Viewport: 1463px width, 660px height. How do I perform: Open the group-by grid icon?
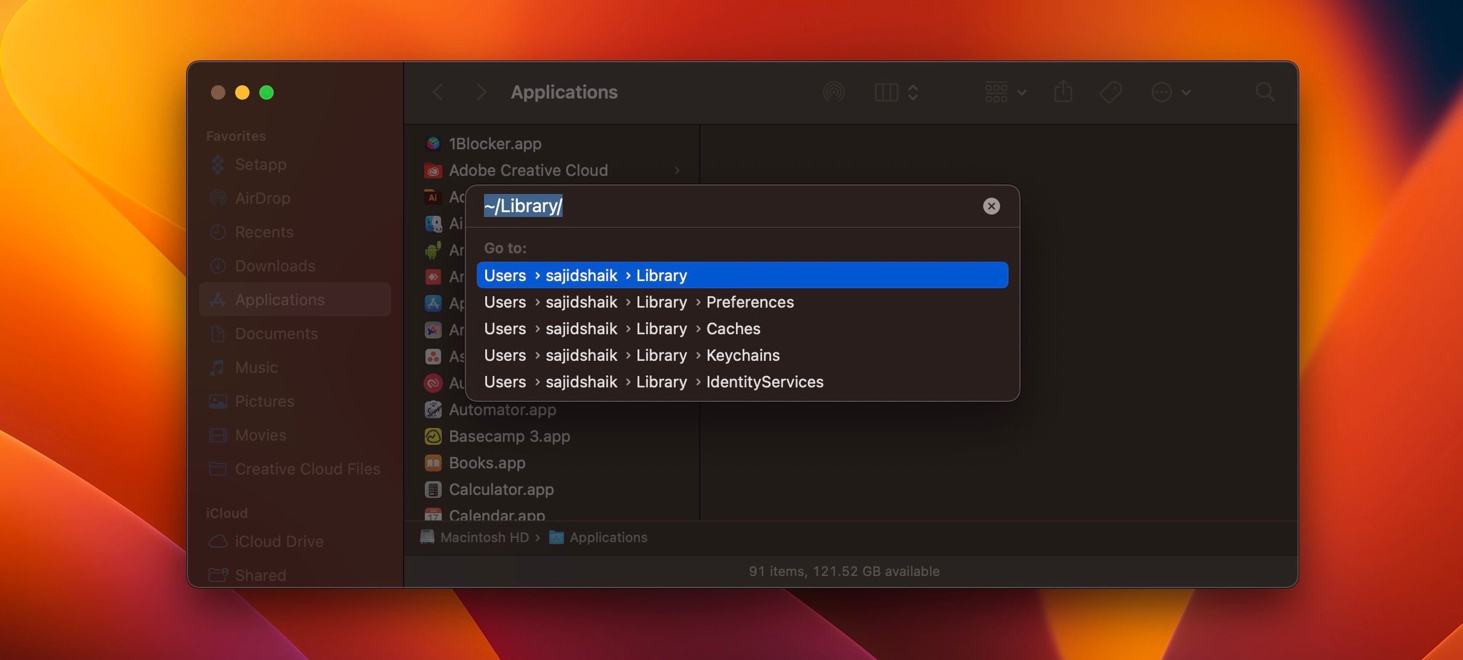(996, 92)
